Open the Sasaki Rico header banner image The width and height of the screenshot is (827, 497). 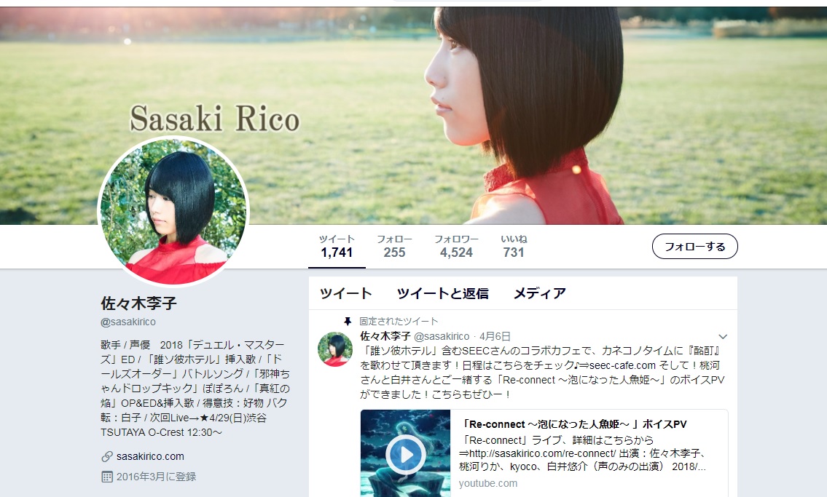(414, 115)
